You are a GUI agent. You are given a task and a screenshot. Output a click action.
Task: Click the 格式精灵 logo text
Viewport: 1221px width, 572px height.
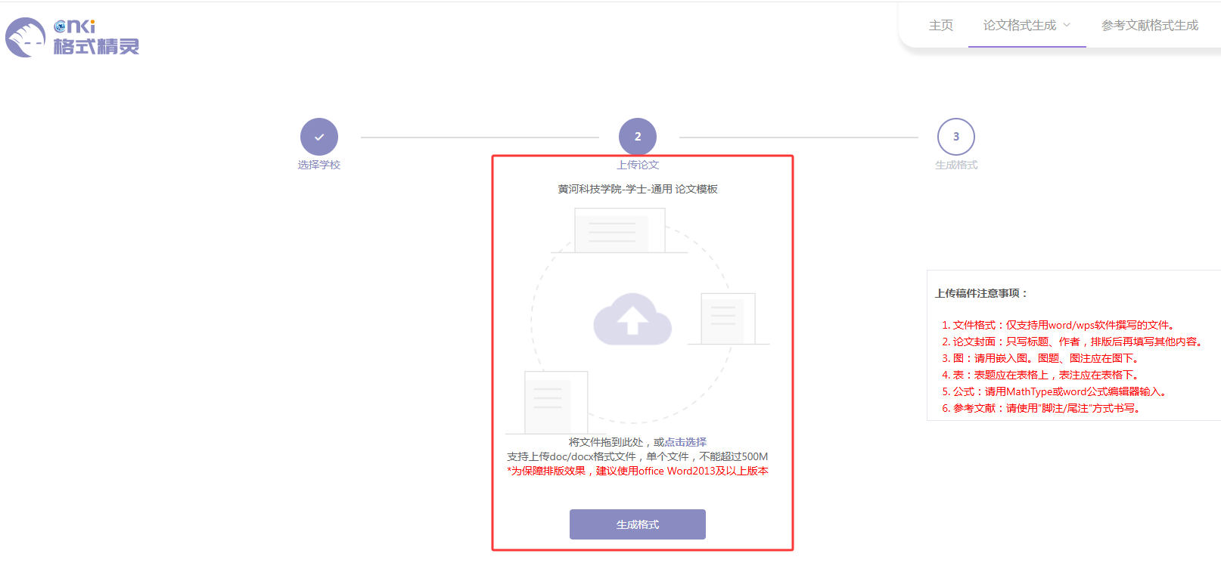pos(96,47)
